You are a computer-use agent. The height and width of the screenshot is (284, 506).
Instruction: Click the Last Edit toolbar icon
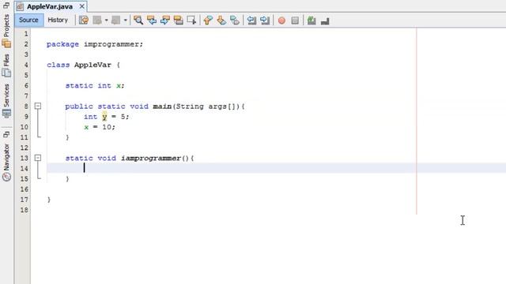coord(84,21)
